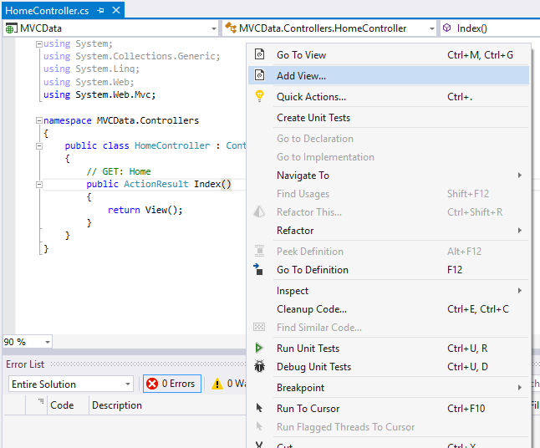Collapse the namespace MVCData.Controllers block
540x448 pixels.
tap(38, 120)
